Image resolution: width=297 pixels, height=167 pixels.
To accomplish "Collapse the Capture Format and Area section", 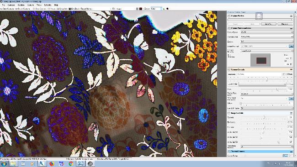I will (229, 28).
